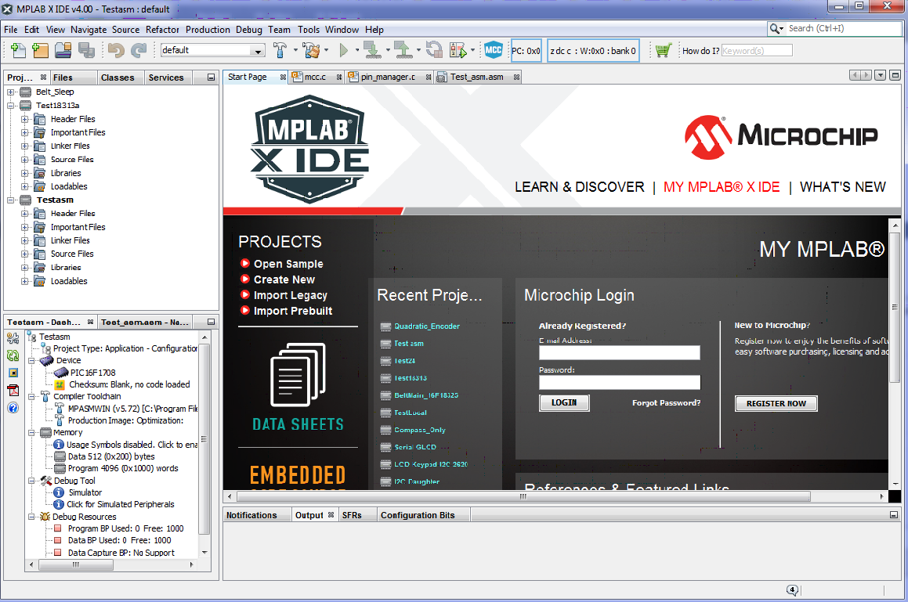
Task: Click the E-mail Address input field
Action: (x=619, y=352)
